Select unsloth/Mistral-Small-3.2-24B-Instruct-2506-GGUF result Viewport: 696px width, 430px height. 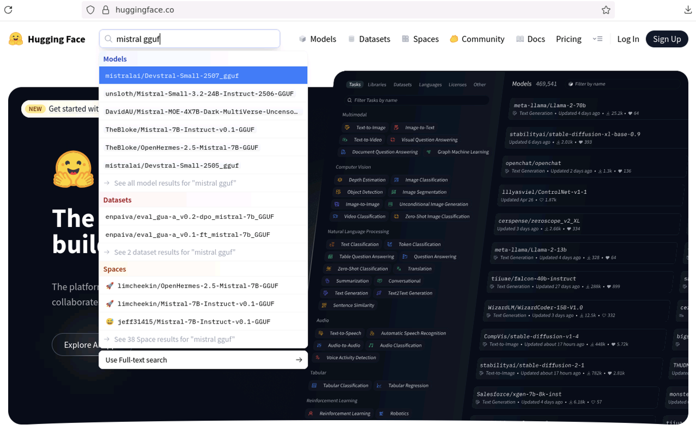203,93
